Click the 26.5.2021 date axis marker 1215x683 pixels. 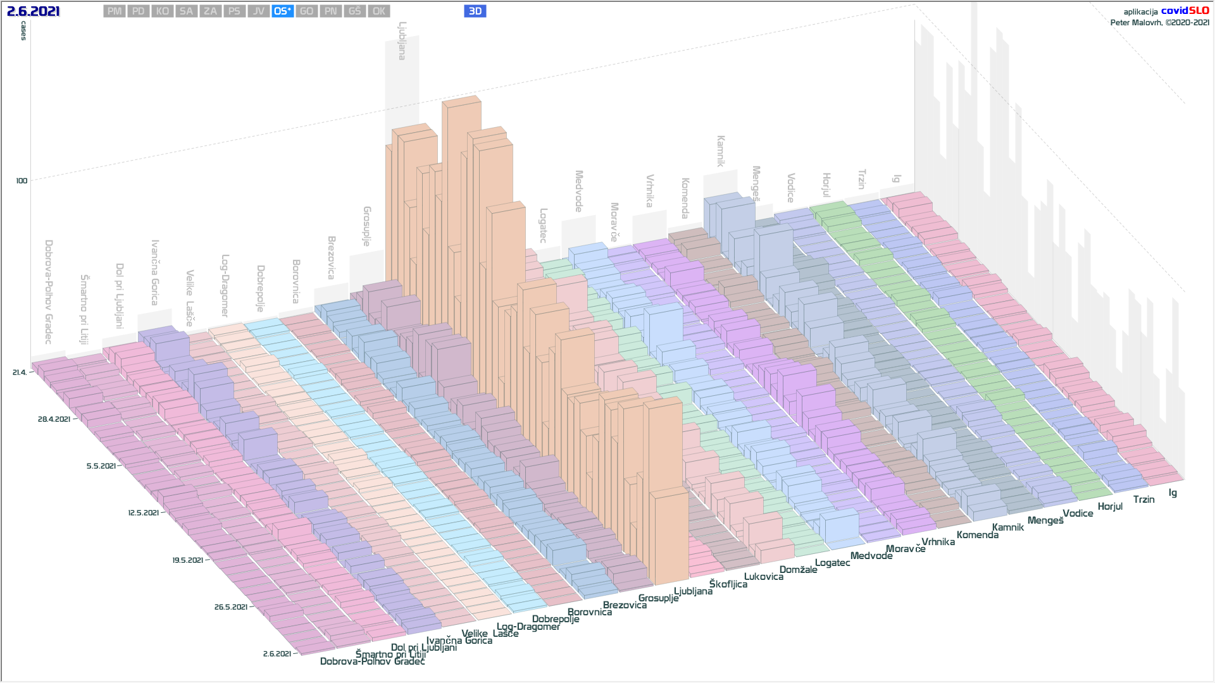click(230, 607)
